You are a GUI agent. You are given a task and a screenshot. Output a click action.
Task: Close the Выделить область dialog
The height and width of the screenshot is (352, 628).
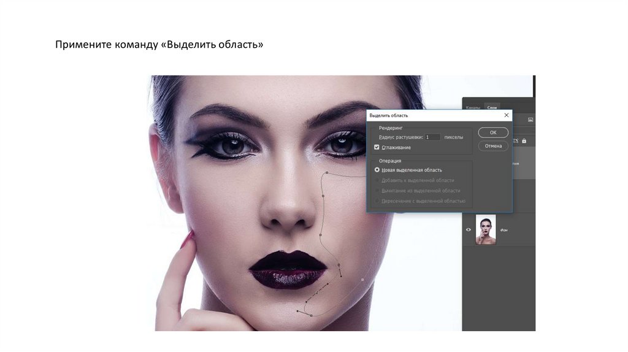click(x=506, y=115)
